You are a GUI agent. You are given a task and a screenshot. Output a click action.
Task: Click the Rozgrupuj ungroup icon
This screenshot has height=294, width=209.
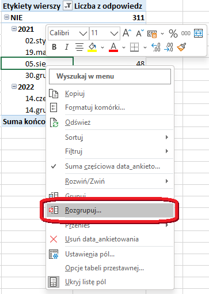coord(54,210)
